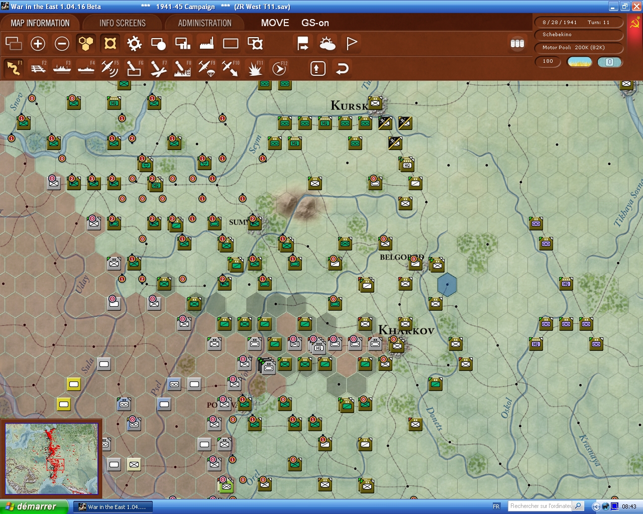Click the flag with arrow icon
The width and height of the screenshot is (643, 514).
pos(303,44)
